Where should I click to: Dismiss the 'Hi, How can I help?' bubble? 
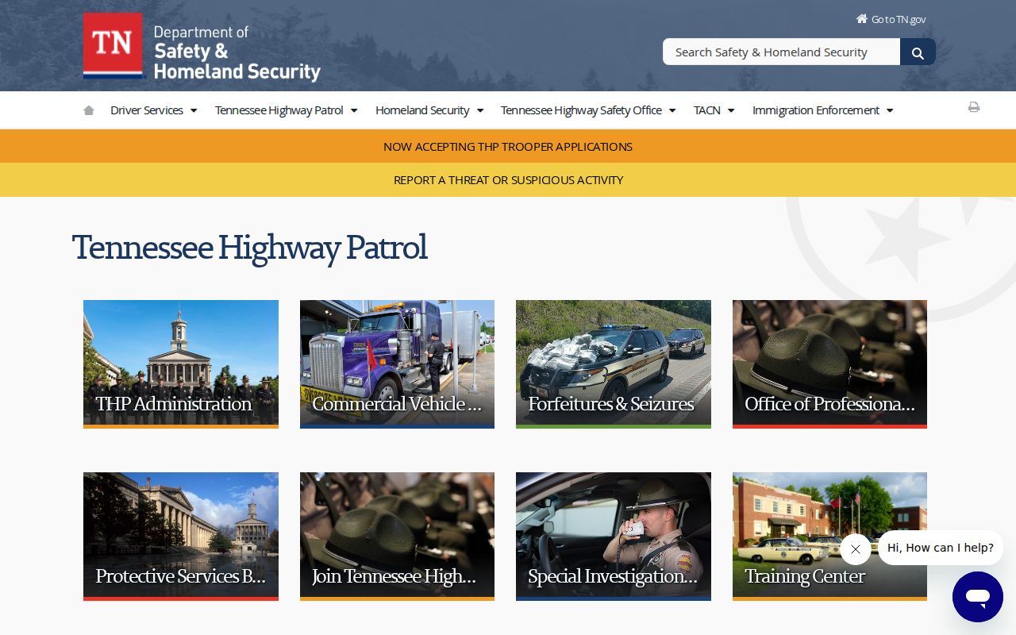click(x=855, y=549)
